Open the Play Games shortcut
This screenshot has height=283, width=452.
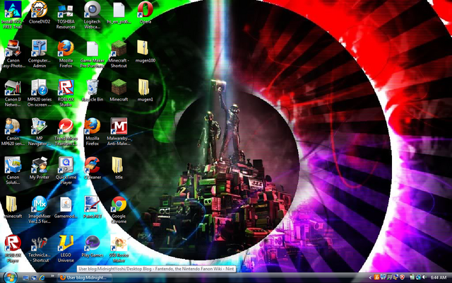click(x=93, y=246)
